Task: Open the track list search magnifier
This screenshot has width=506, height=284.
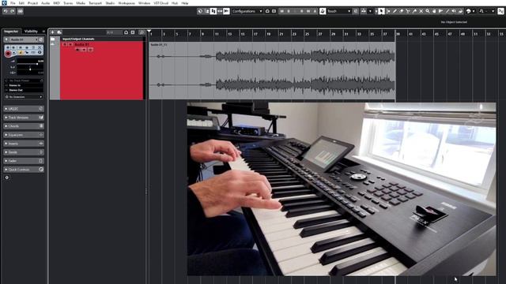Action: (x=142, y=32)
